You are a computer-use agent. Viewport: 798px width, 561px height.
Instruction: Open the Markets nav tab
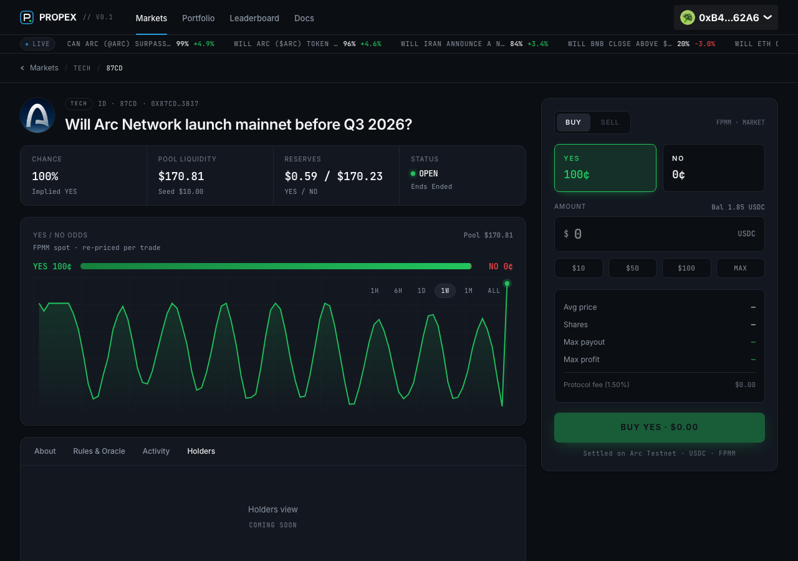pyautogui.click(x=151, y=18)
